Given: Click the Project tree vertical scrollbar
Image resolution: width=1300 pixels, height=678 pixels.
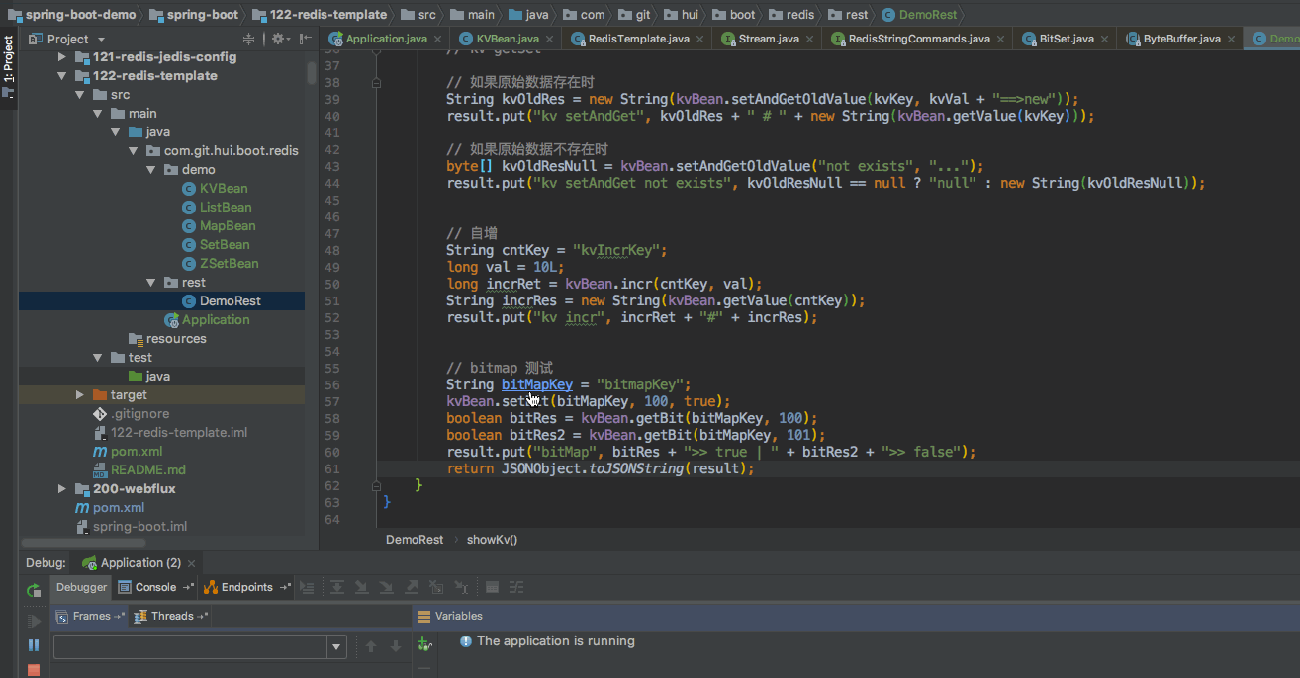Looking at the screenshot, I should click(312, 72).
